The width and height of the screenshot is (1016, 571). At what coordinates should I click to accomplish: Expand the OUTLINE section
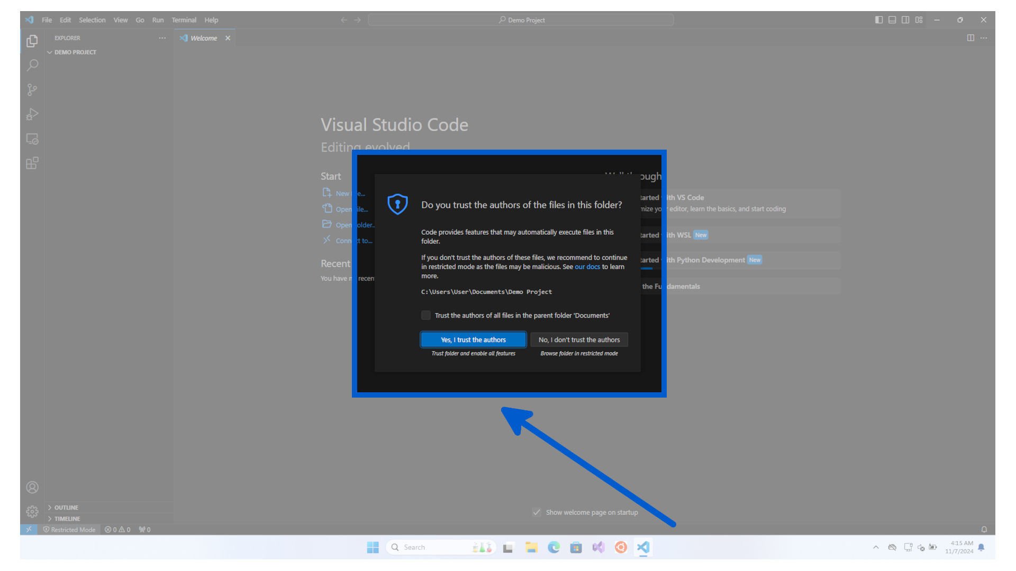66,507
